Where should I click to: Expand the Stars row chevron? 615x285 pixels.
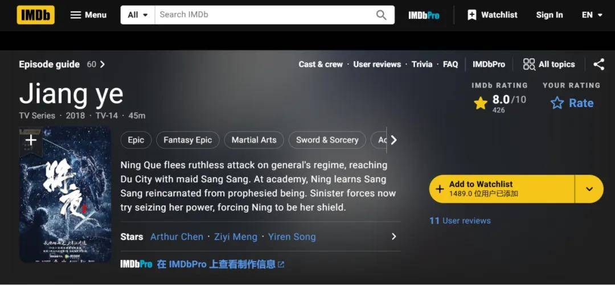(394, 237)
